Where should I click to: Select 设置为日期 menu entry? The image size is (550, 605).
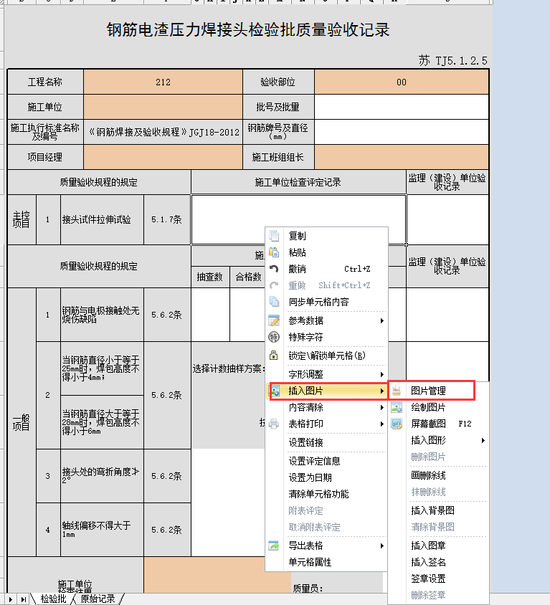pyautogui.click(x=310, y=477)
